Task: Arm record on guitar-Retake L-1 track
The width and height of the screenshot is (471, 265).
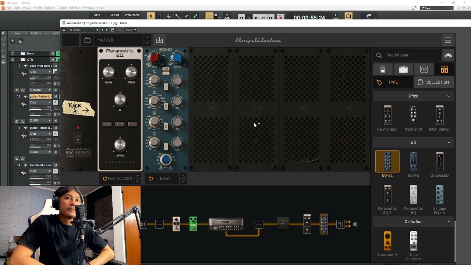Action: 56,102
